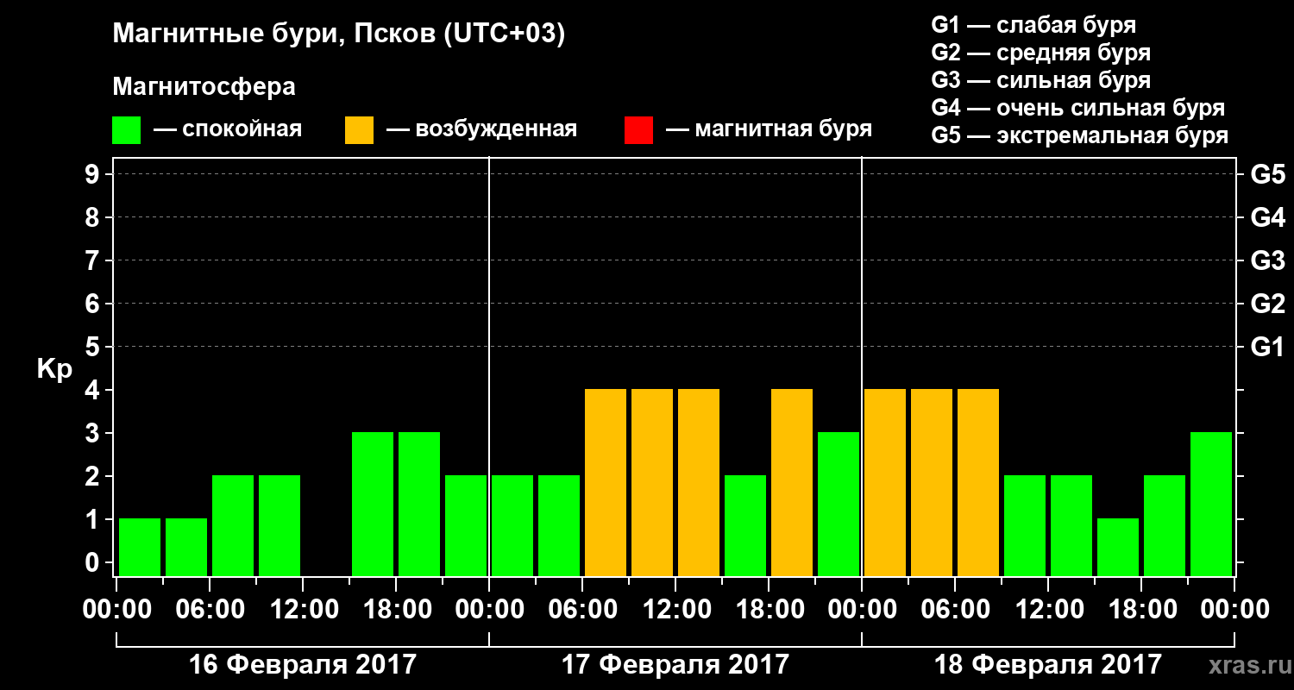Click '18:00' time label for 18 February
Image resolution: width=1294 pixels, height=690 pixels.
1141,609
